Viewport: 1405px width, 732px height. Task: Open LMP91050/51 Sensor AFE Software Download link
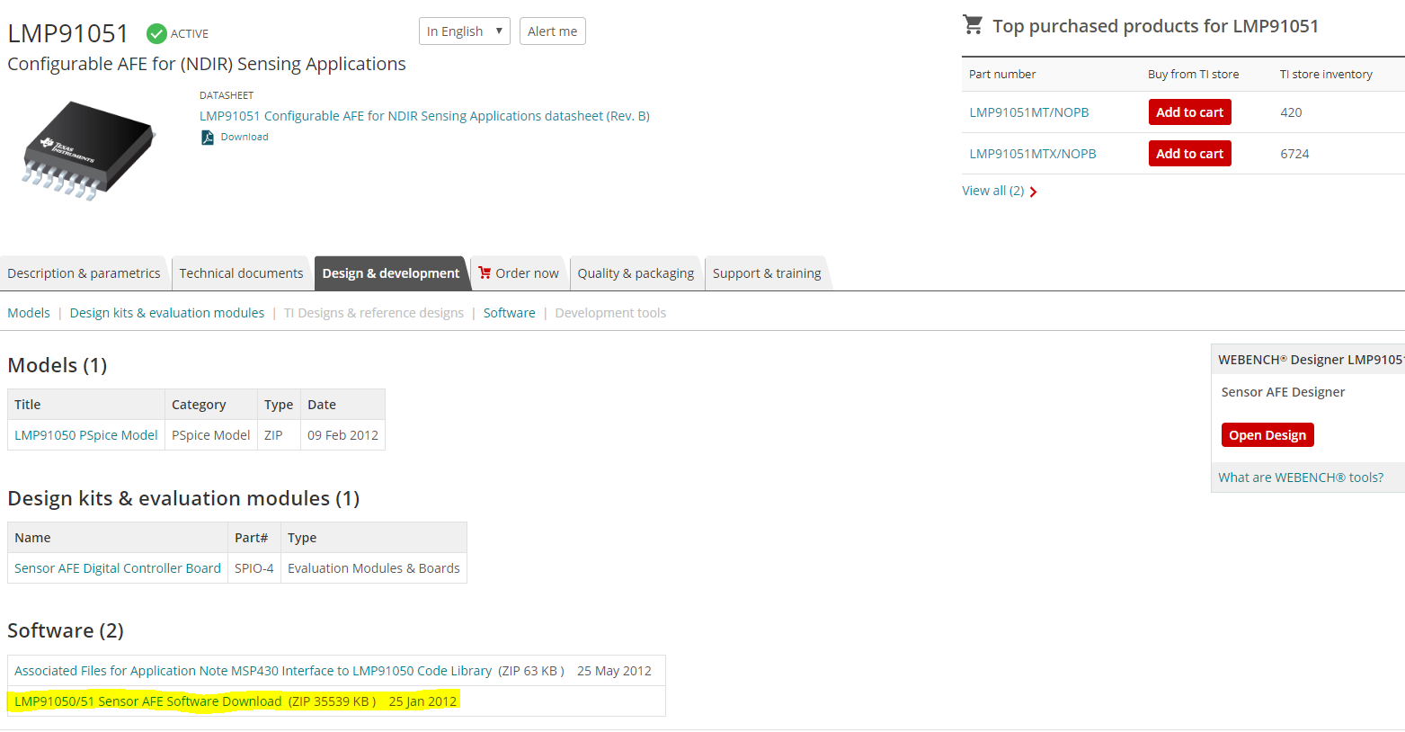147,701
